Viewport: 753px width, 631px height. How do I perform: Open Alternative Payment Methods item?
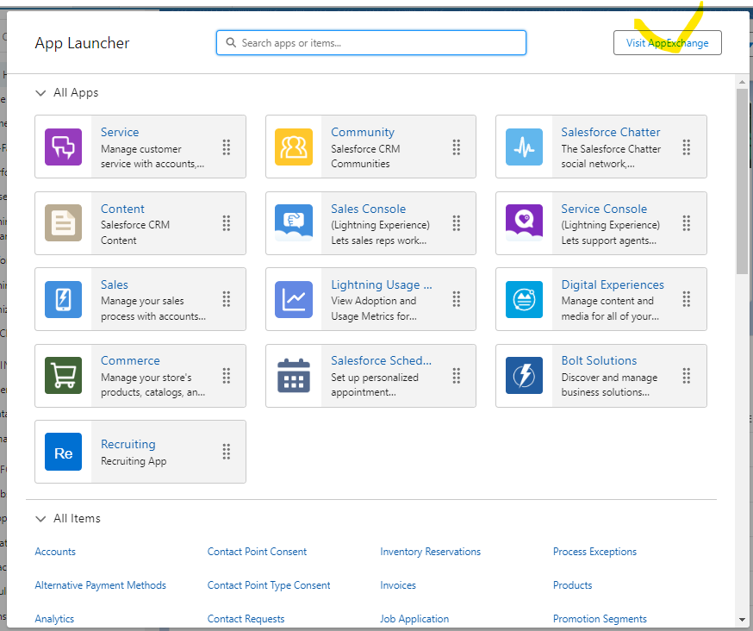[x=100, y=585]
